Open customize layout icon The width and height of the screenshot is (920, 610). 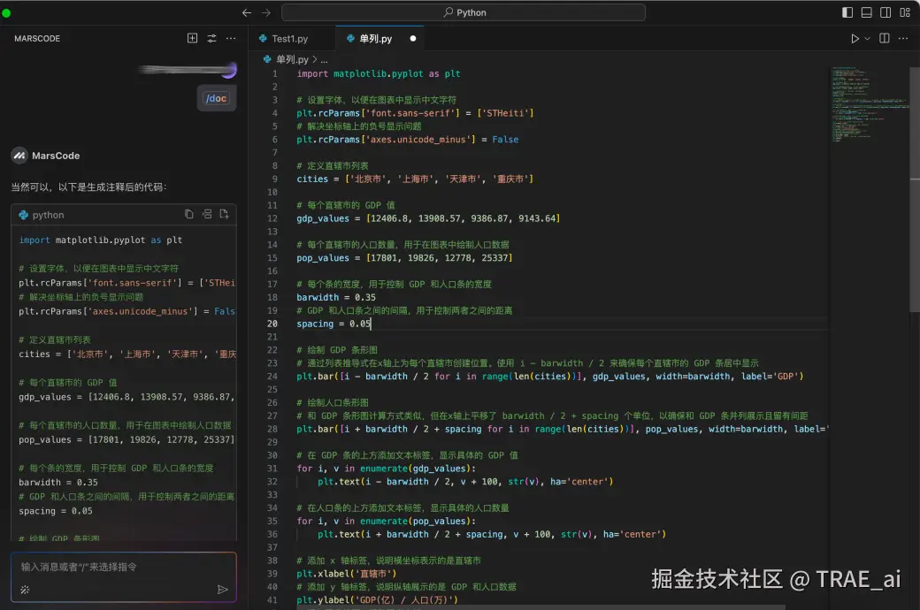pyautogui.click(x=905, y=12)
